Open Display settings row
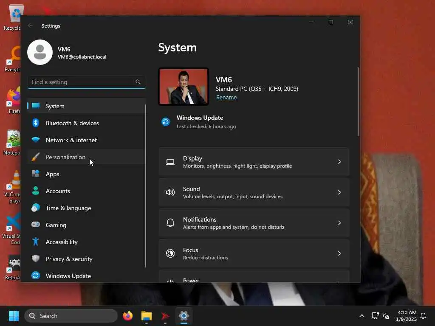 point(254,162)
